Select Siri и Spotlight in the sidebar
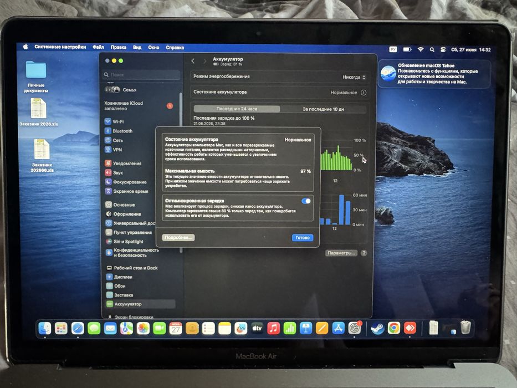The width and height of the screenshot is (517, 388). 125,242
